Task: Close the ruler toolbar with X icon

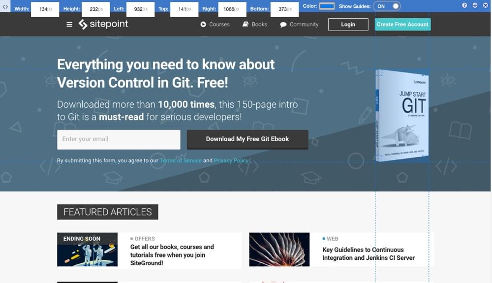Action: pyautogui.click(x=485, y=5)
